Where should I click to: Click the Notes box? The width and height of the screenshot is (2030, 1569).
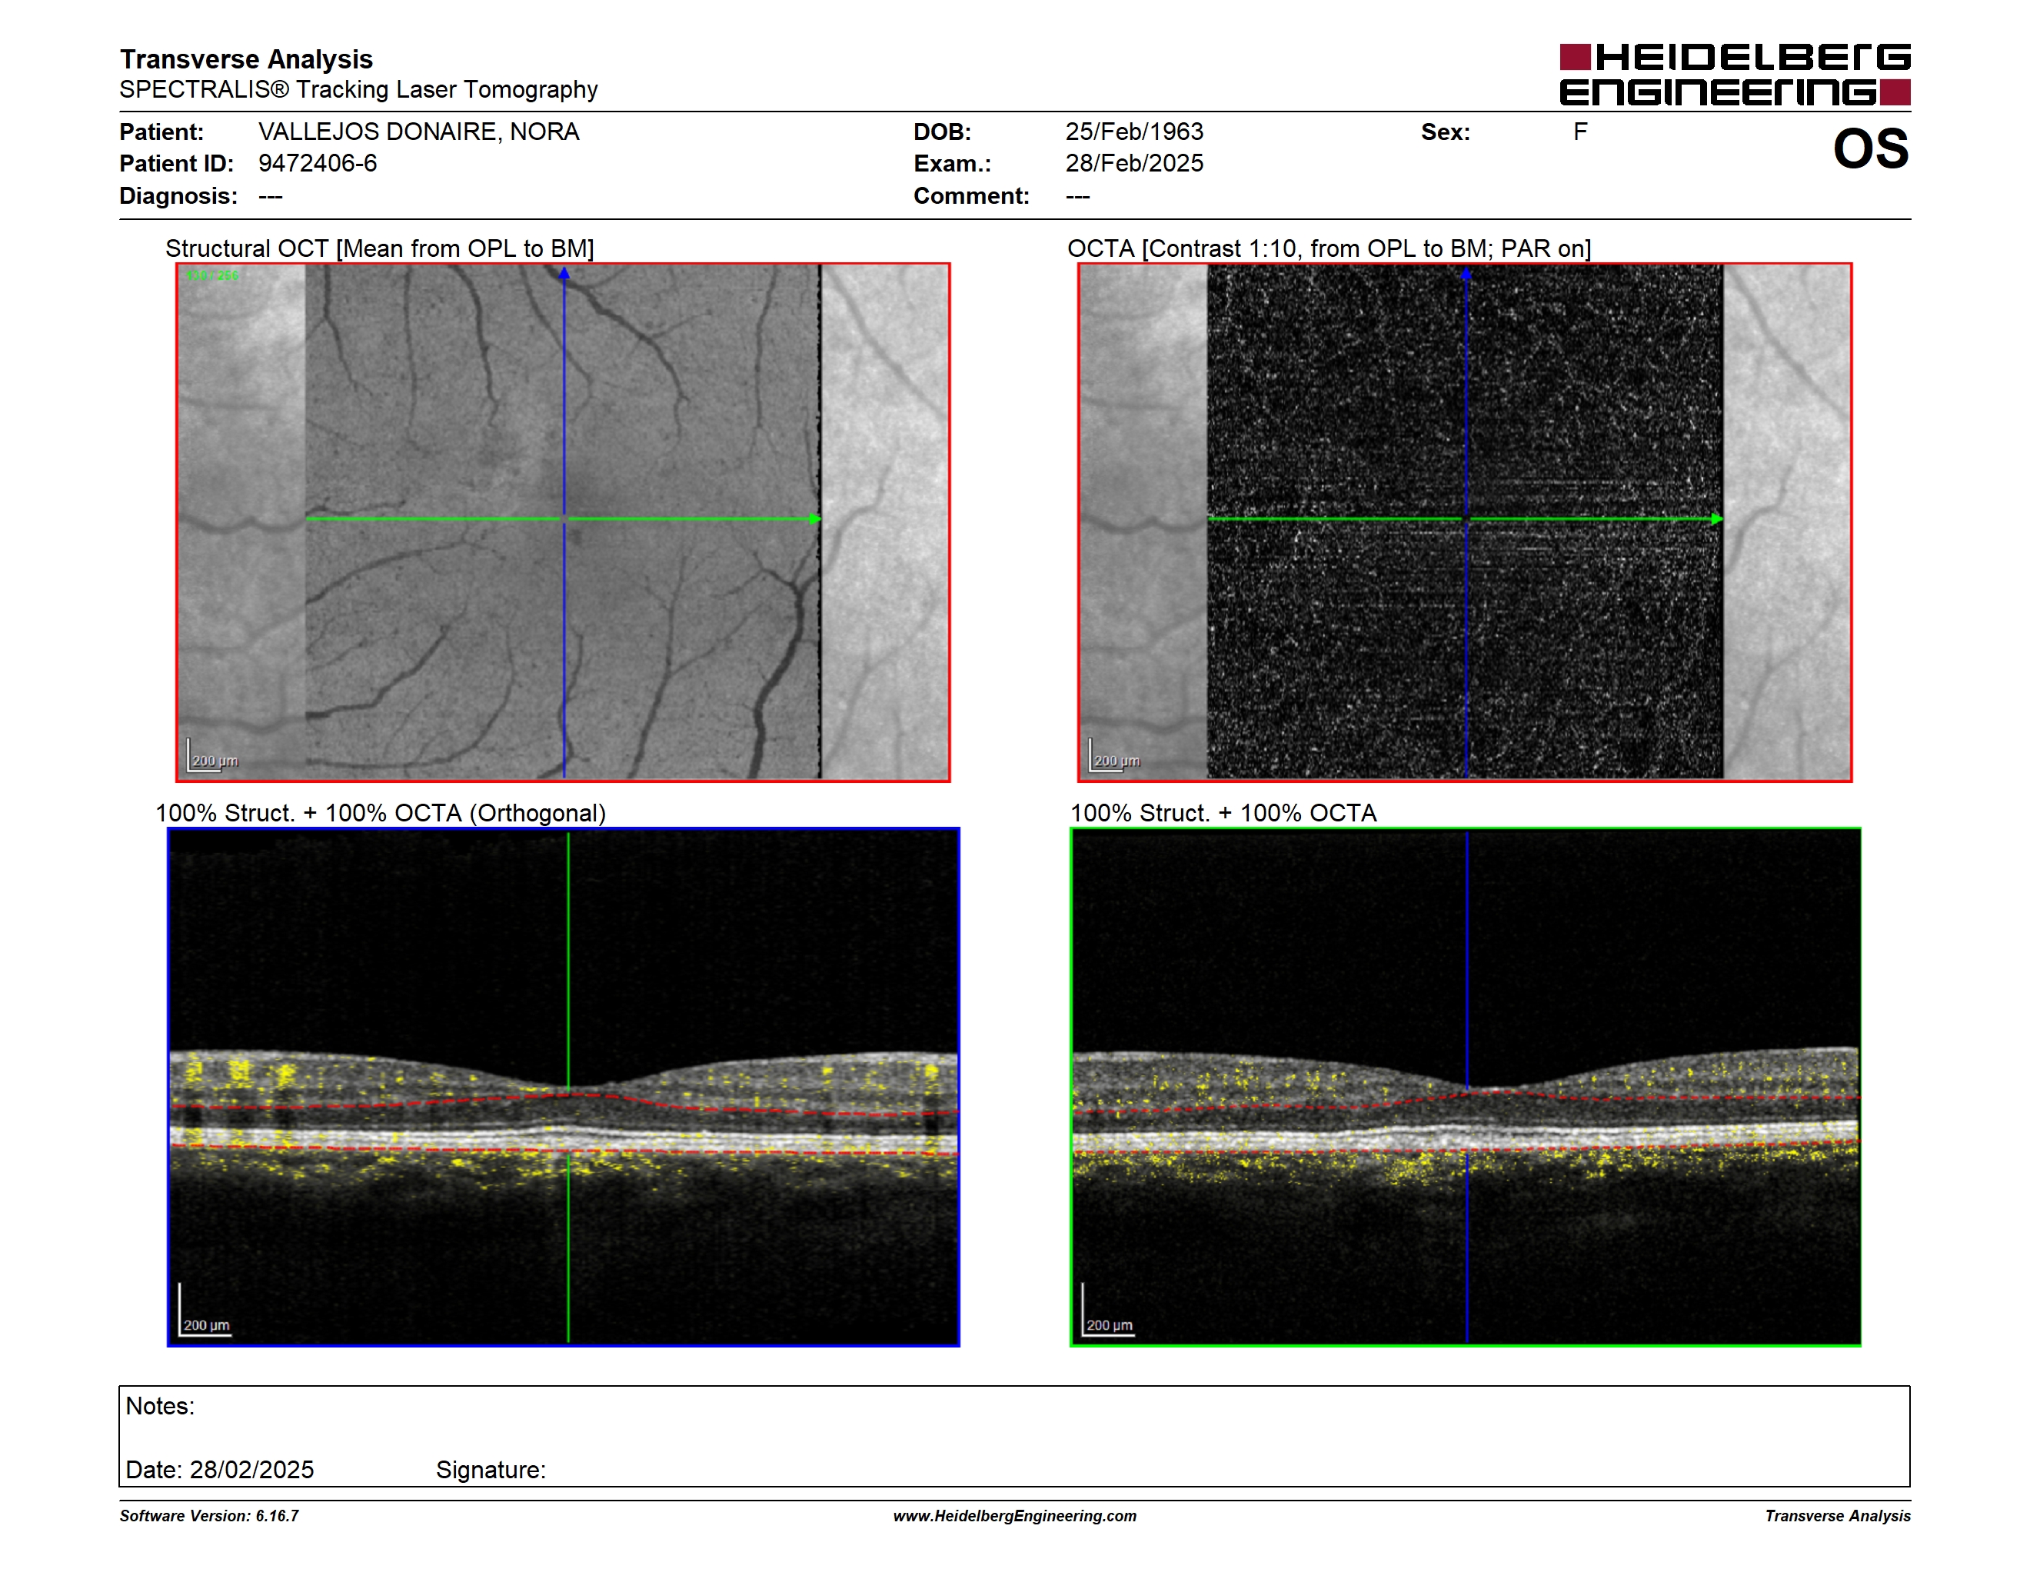click(1014, 1436)
